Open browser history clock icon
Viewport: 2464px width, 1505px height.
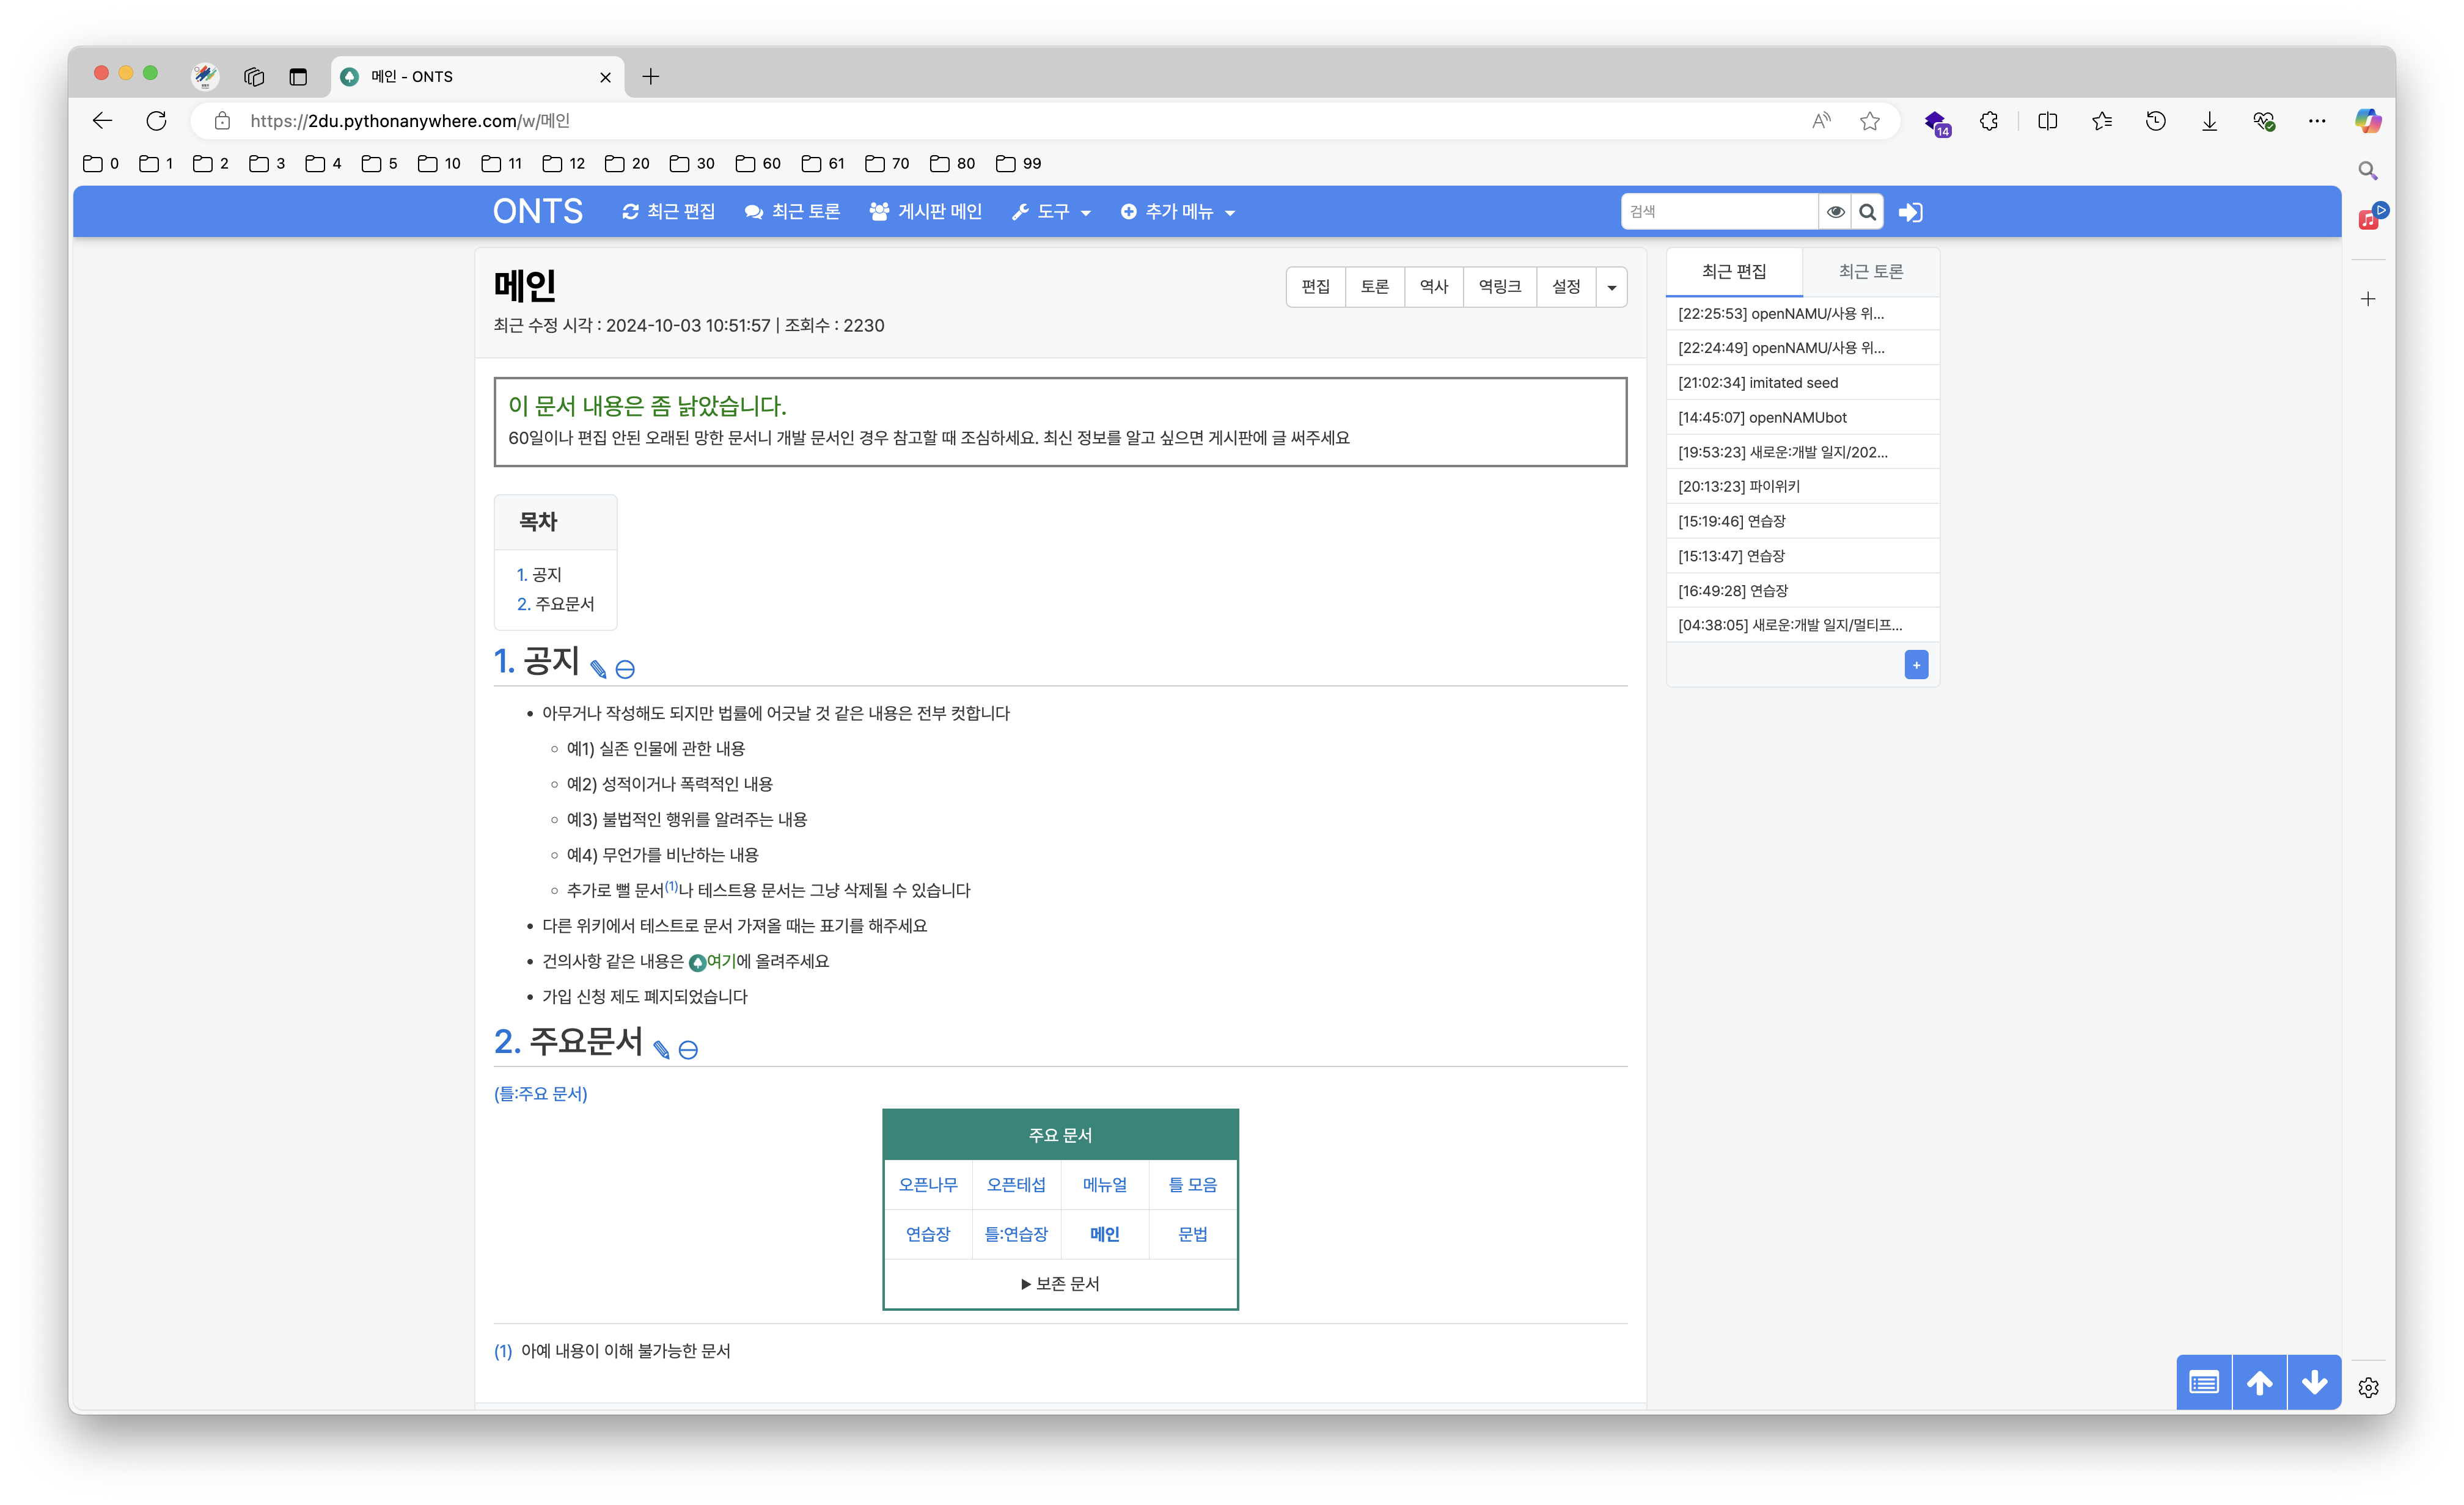pyautogui.click(x=2155, y=121)
